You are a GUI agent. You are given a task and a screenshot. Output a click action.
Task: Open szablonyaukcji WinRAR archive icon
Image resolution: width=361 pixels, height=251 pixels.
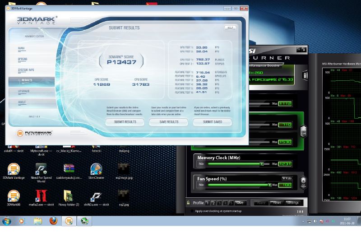point(69,171)
